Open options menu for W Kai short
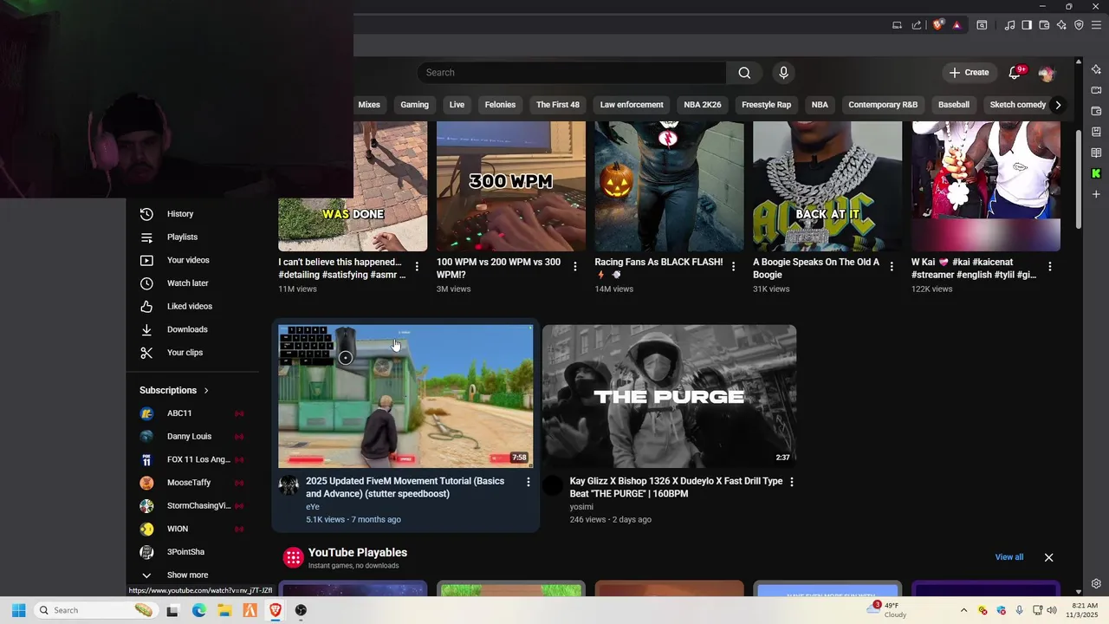1109x624 pixels. pos(1050,267)
